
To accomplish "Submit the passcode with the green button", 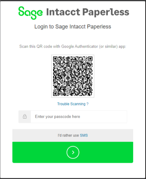I will tap(73, 152).
